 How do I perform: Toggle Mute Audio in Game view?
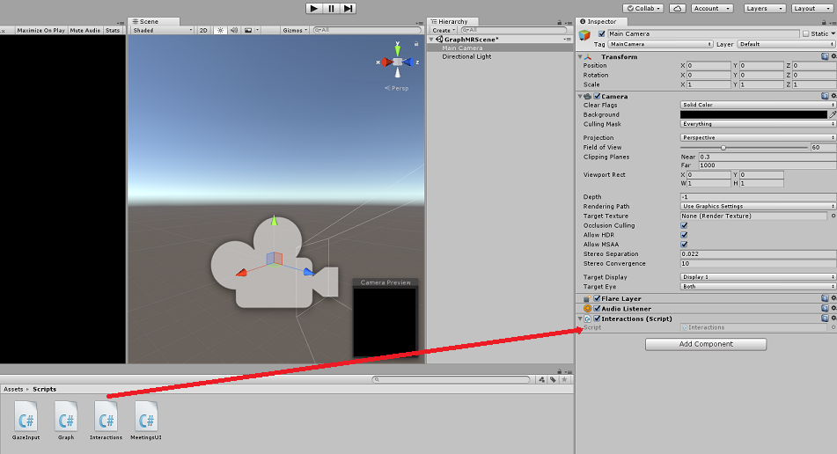(x=84, y=31)
